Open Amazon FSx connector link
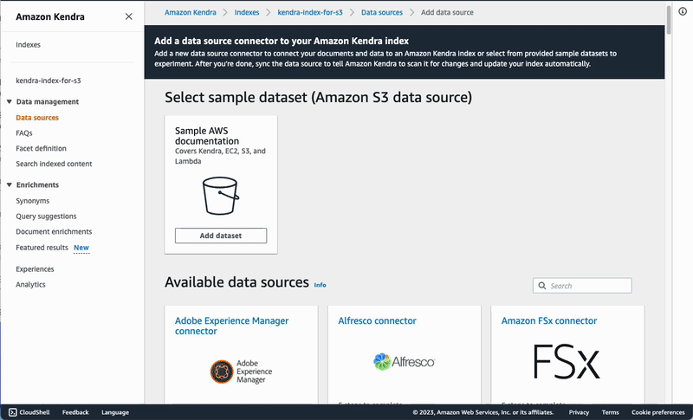 (549, 320)
